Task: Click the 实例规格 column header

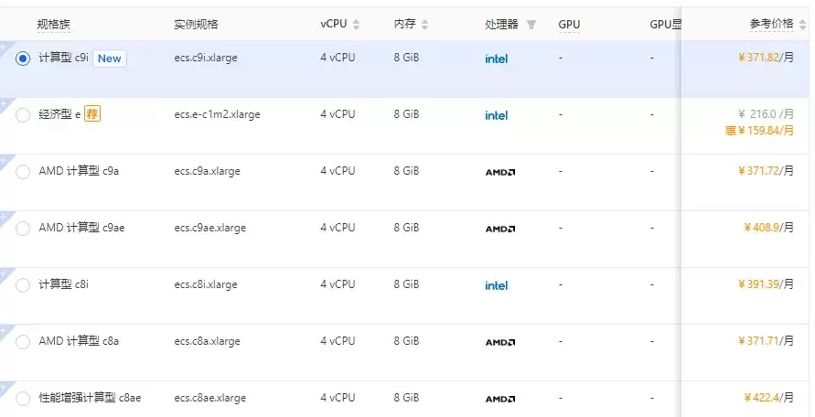Action: pyautogui.click(x=196, y=25)
